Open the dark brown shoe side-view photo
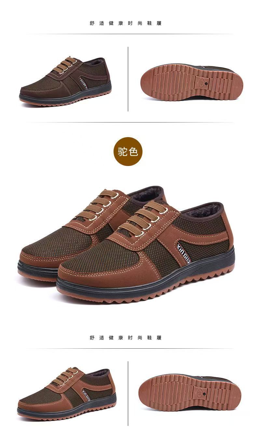The image size is (257, 437). pos(65,79)
